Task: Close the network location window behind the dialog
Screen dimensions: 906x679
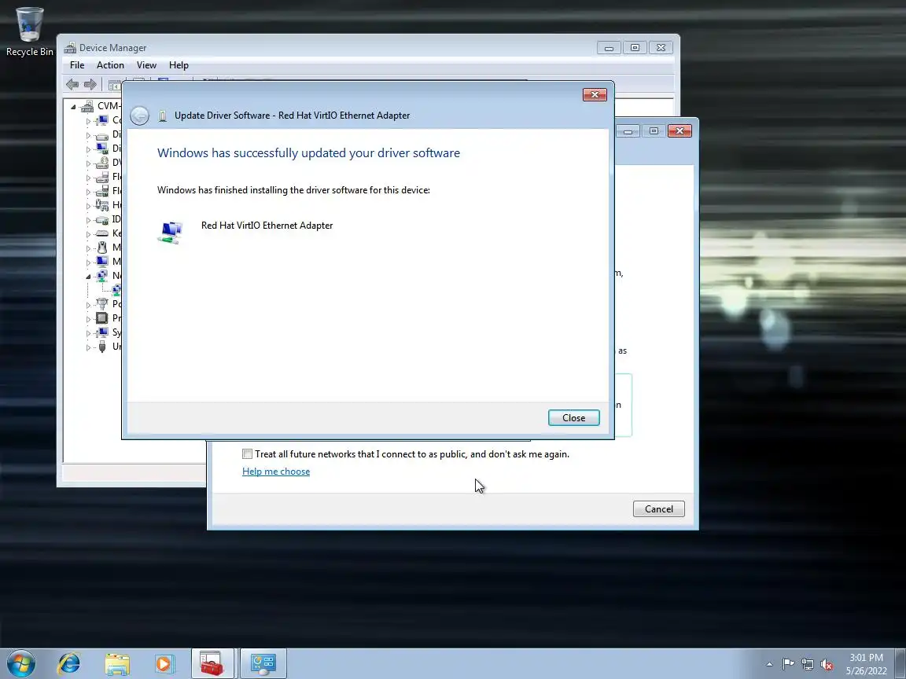Action: pos(679,131)
